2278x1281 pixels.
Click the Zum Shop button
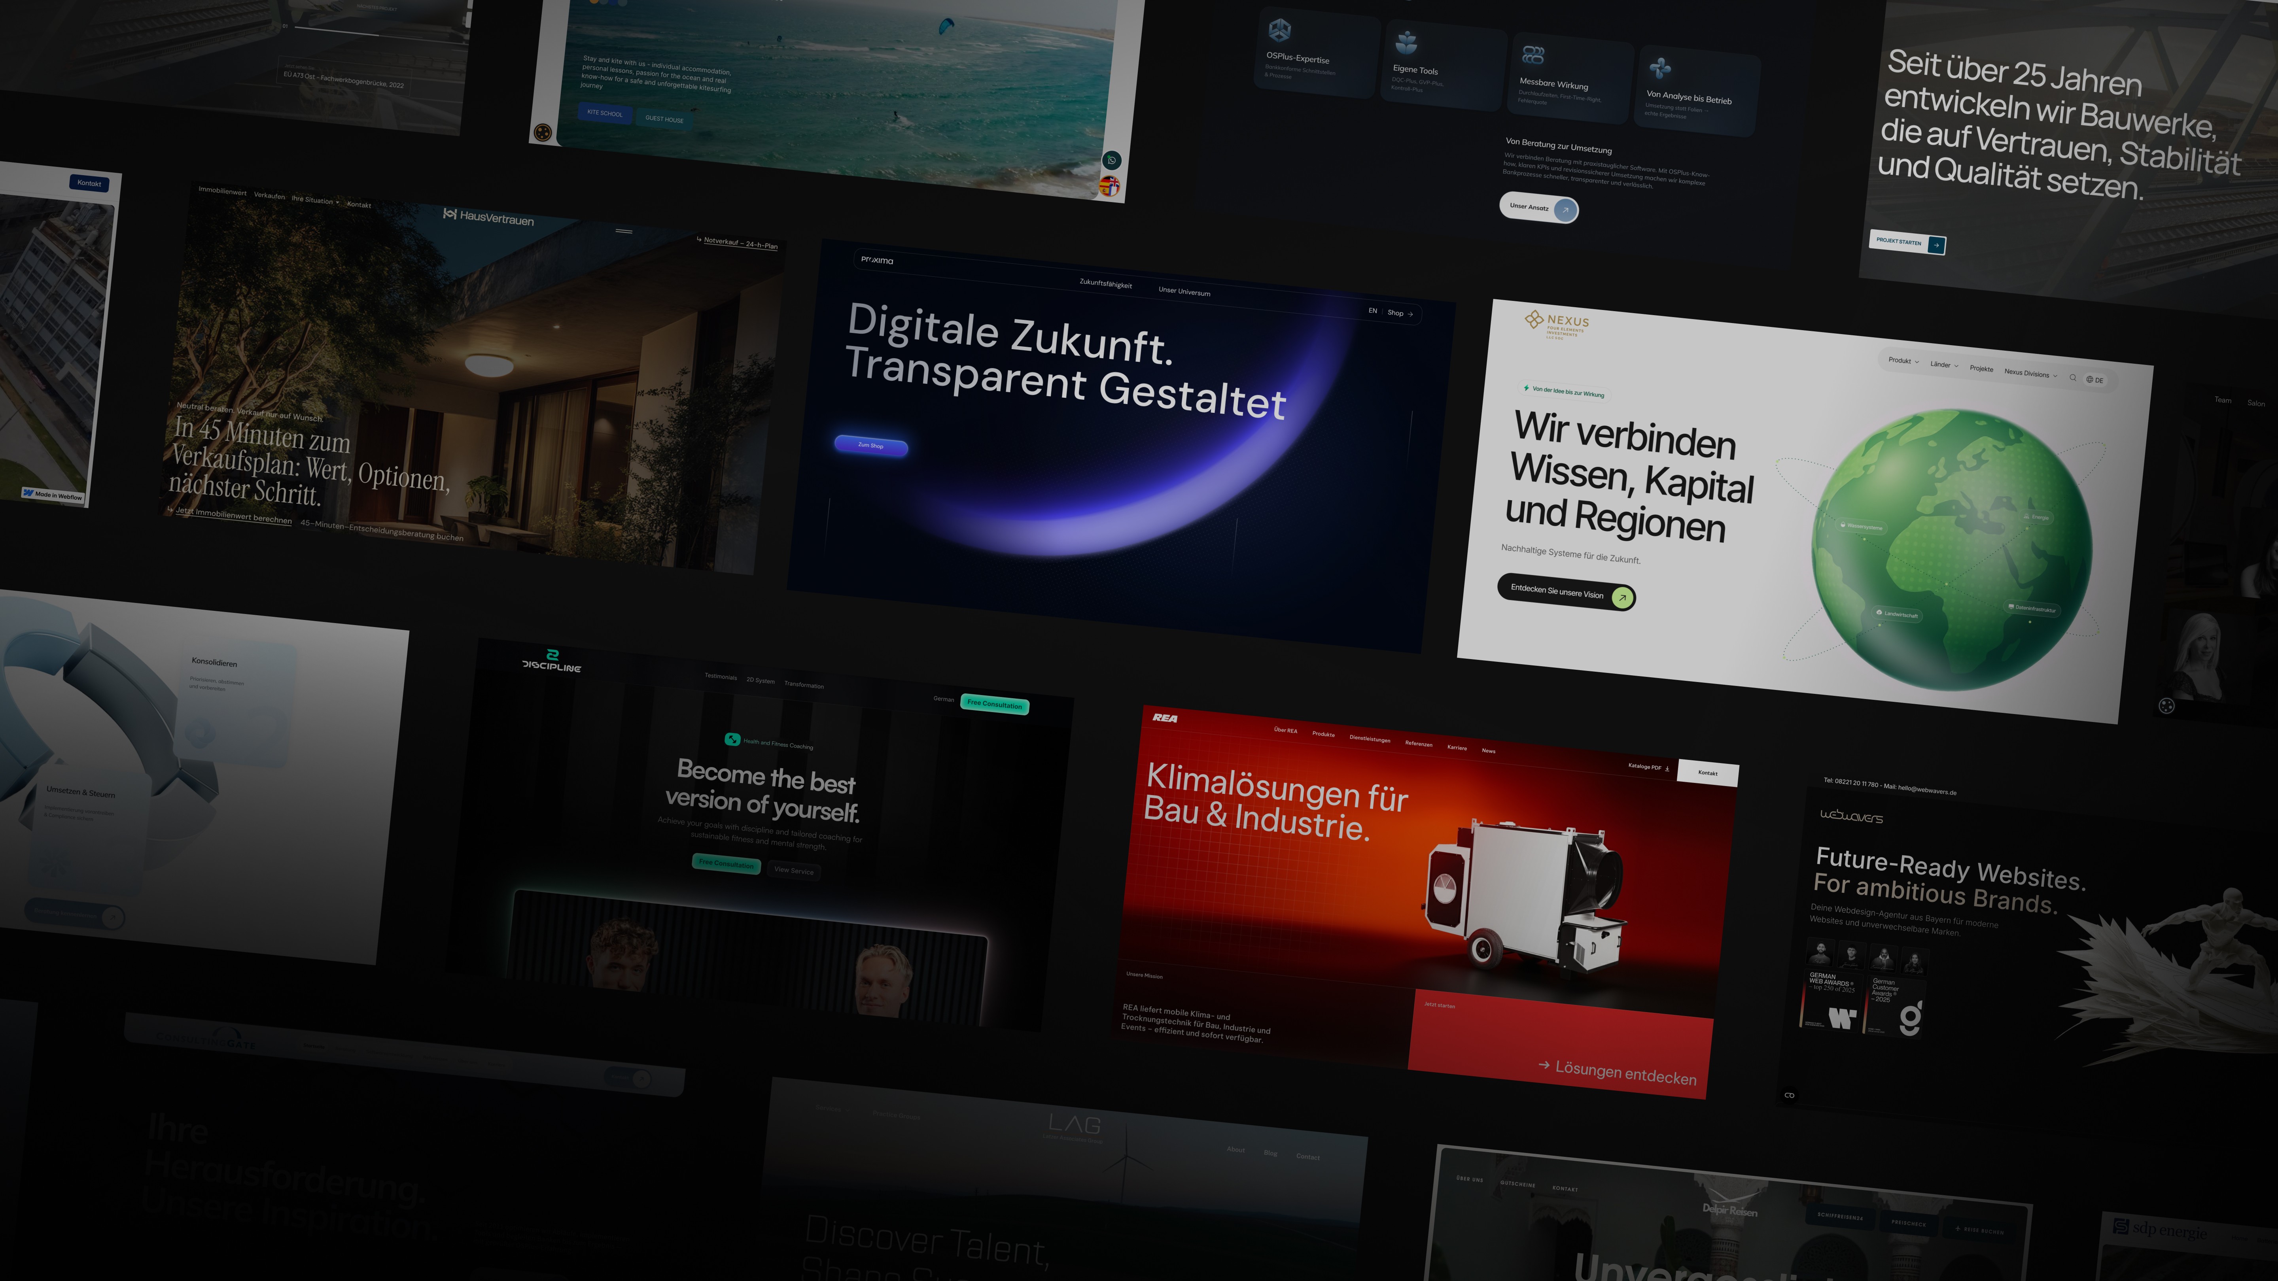(x=870, y=446)
